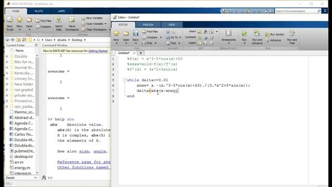Add a new editor tab with plus

(141, 53)
